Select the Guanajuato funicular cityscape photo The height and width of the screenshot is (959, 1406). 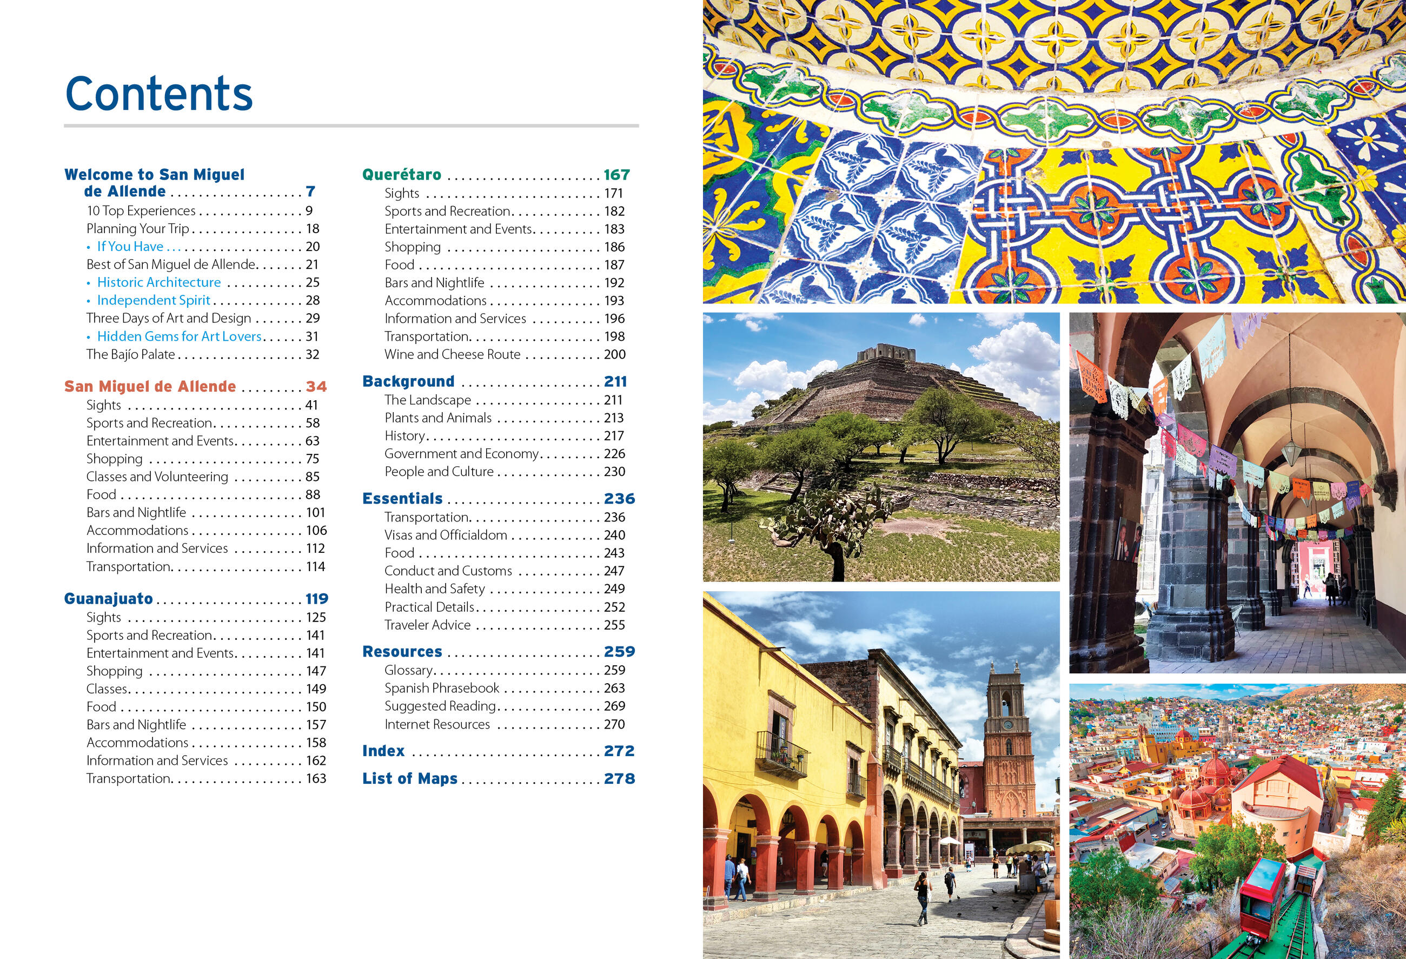(x=1237, y=821)
